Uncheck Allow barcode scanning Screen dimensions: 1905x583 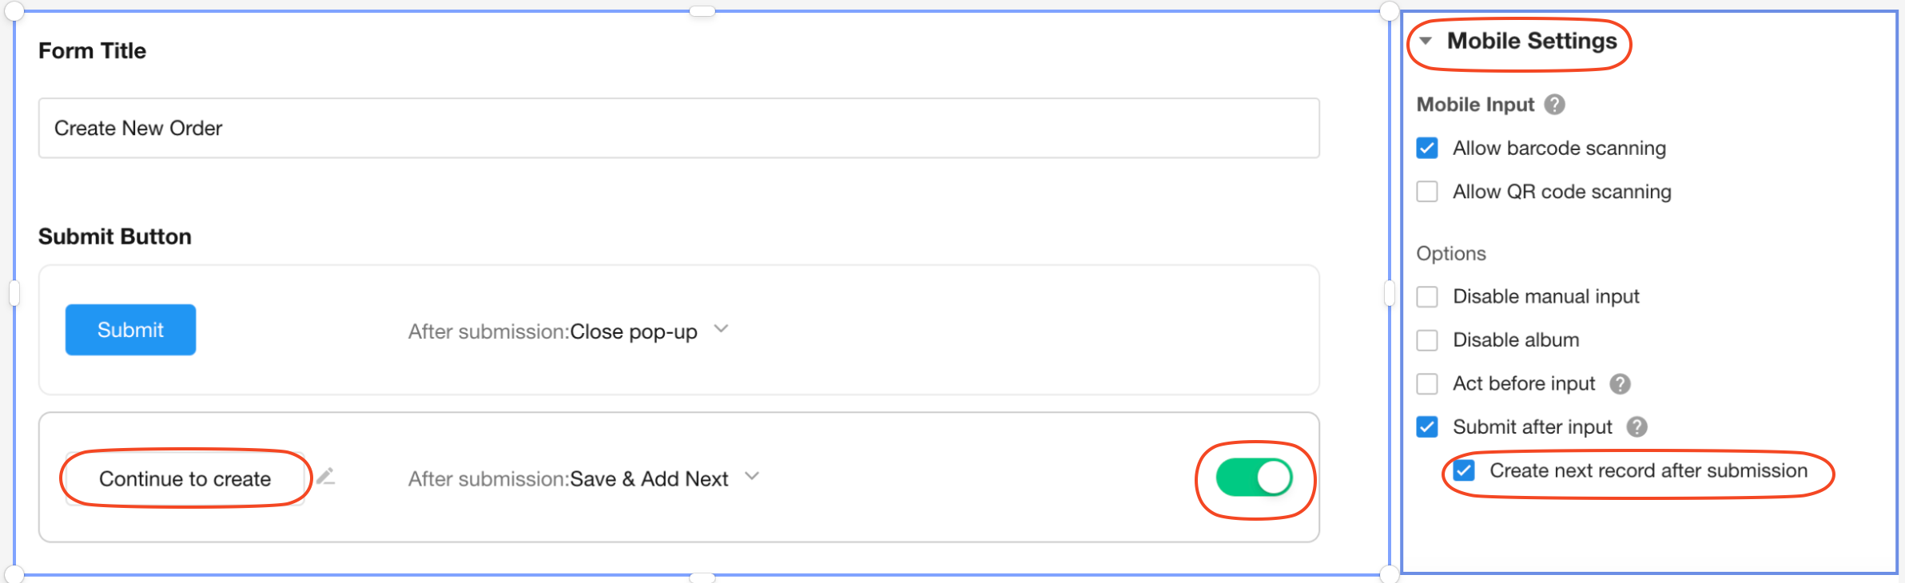point(1427,149)
